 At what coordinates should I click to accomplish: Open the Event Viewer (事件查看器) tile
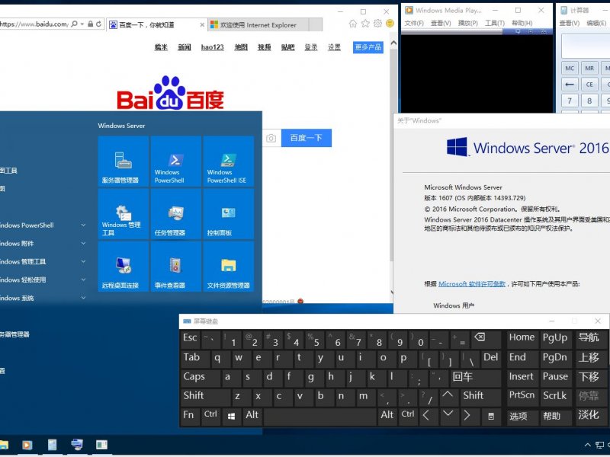tap(176, 266)
